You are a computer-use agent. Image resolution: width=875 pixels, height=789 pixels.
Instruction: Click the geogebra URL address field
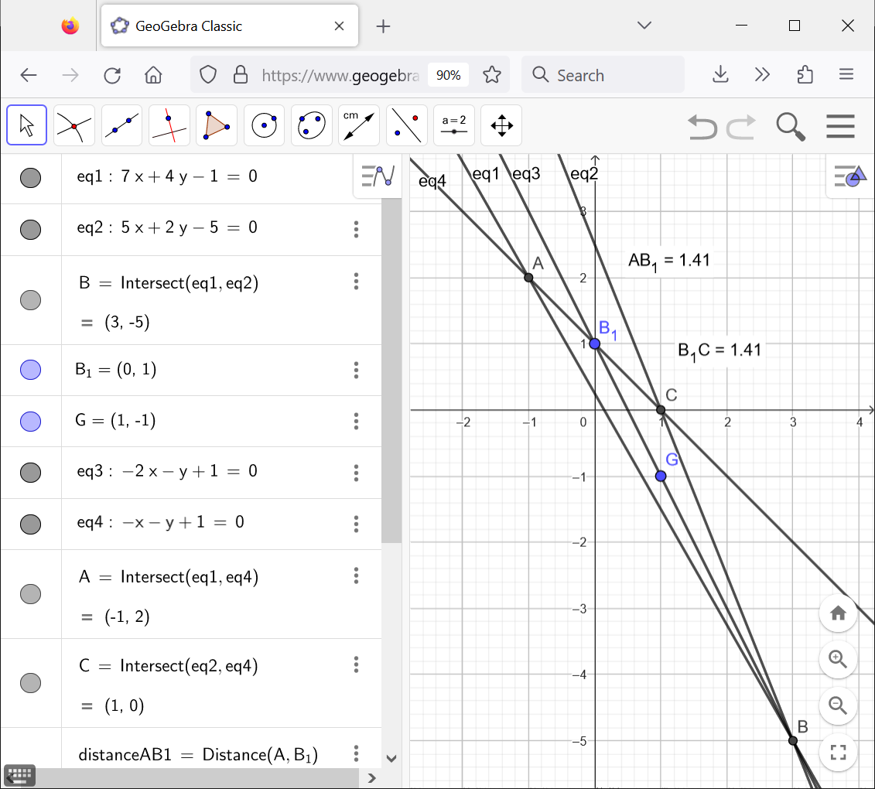click(x=340, y=75)
